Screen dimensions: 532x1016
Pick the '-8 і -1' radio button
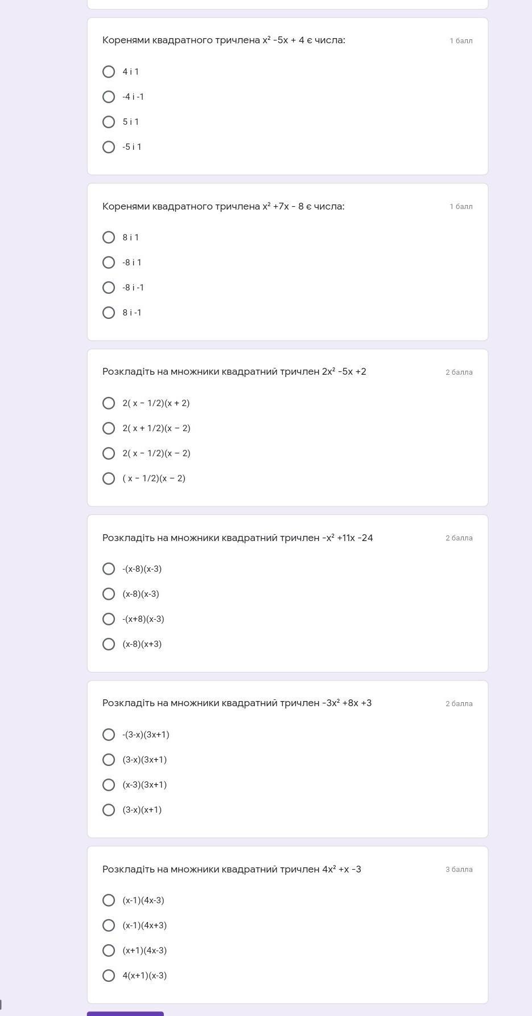pyautogui.click(x=109, y=288)
